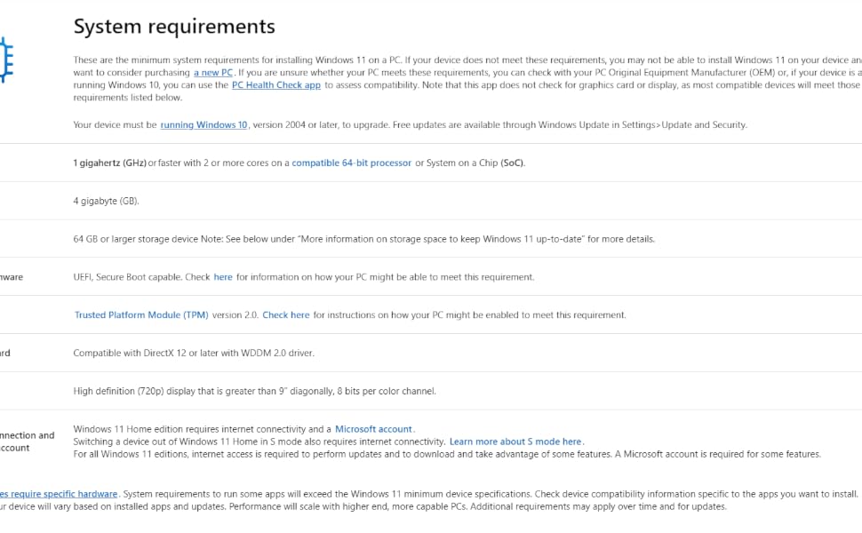Click the System requirements heading
The height and width of the screenshot is (533, 862).
[x=174, y=27]
